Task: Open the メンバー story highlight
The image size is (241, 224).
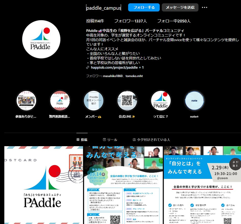Action: click(94, 101)
